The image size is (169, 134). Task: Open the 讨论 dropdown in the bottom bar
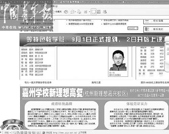(7, 133)
